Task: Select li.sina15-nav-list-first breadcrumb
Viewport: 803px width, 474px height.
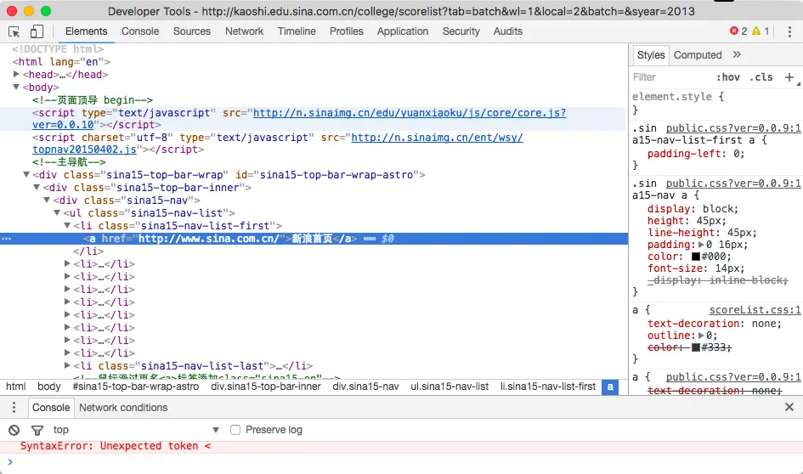Action: (548, 387)
